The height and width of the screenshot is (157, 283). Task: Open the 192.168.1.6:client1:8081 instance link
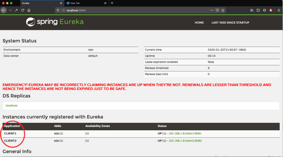click(185, 134)
